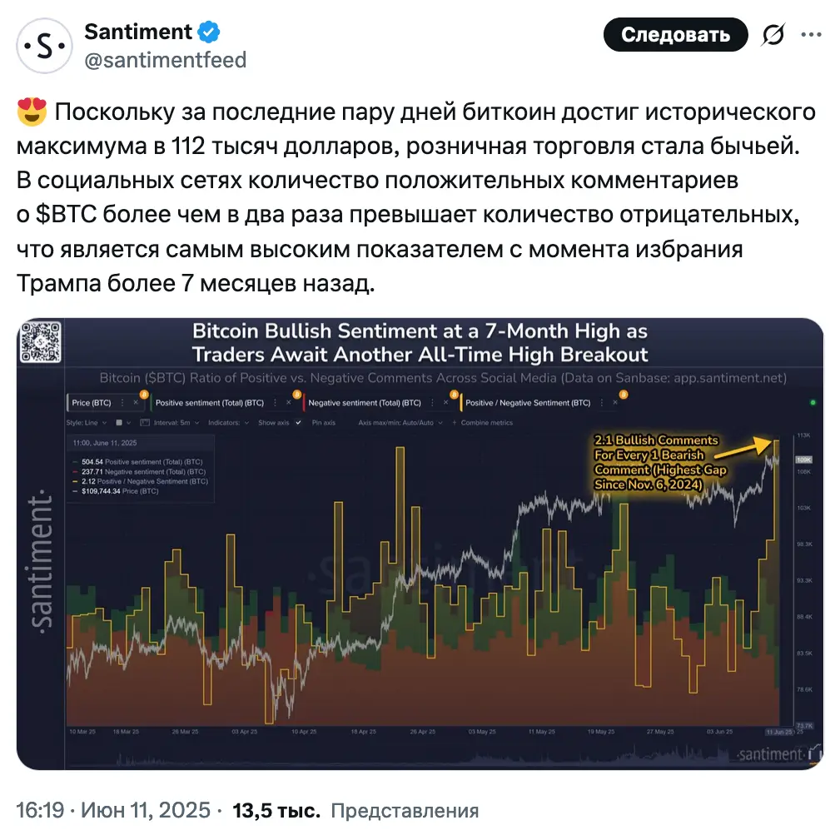The width and height of the screenshot is (840, 840).
Task: Click the Grok slashed-circle icon
Action: coord(773,35)
